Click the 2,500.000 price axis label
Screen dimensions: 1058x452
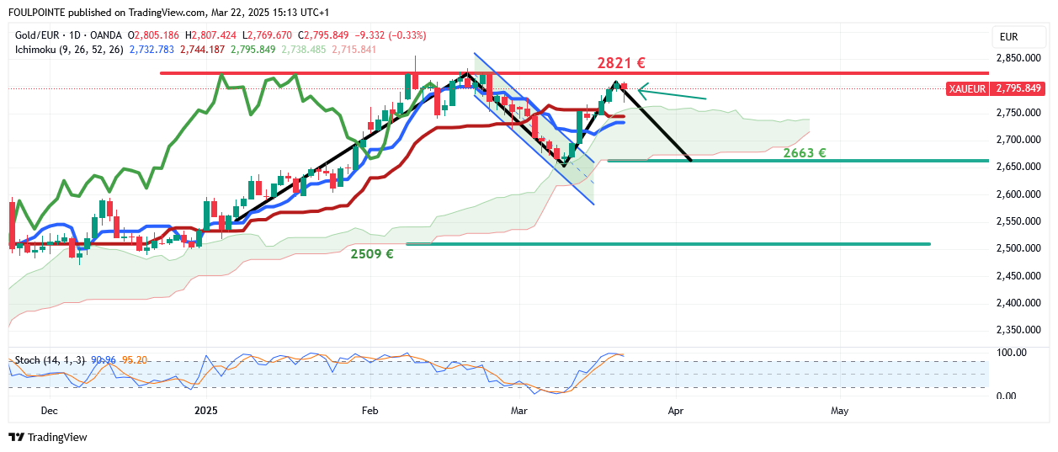(x=1017, y=248)
